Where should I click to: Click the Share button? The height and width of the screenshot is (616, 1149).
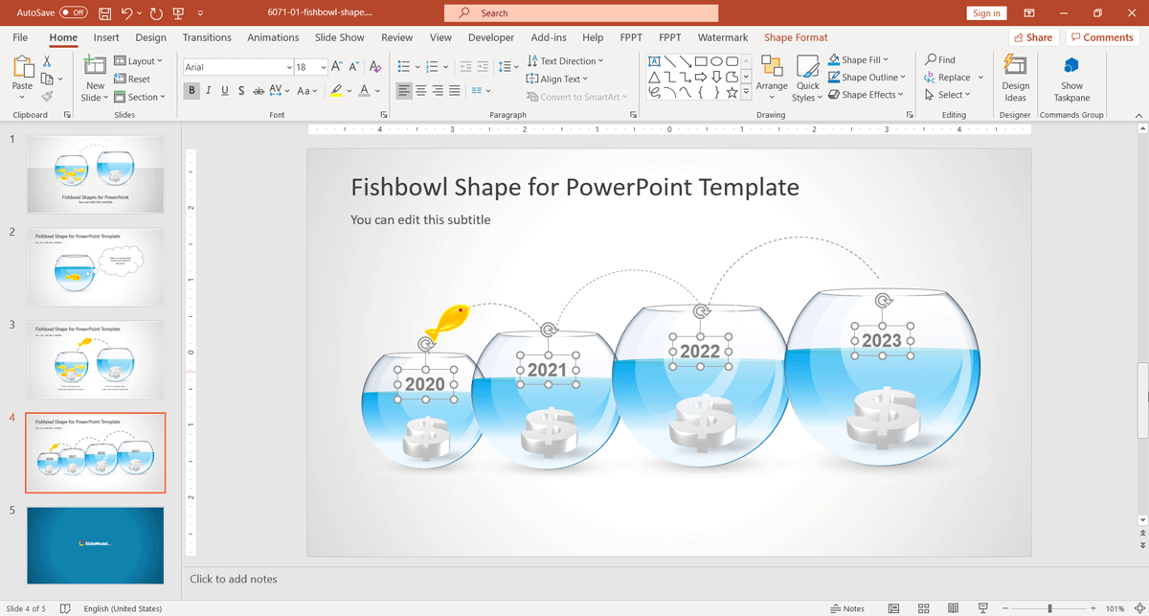pyautogui.click(x=1033, y=37)
